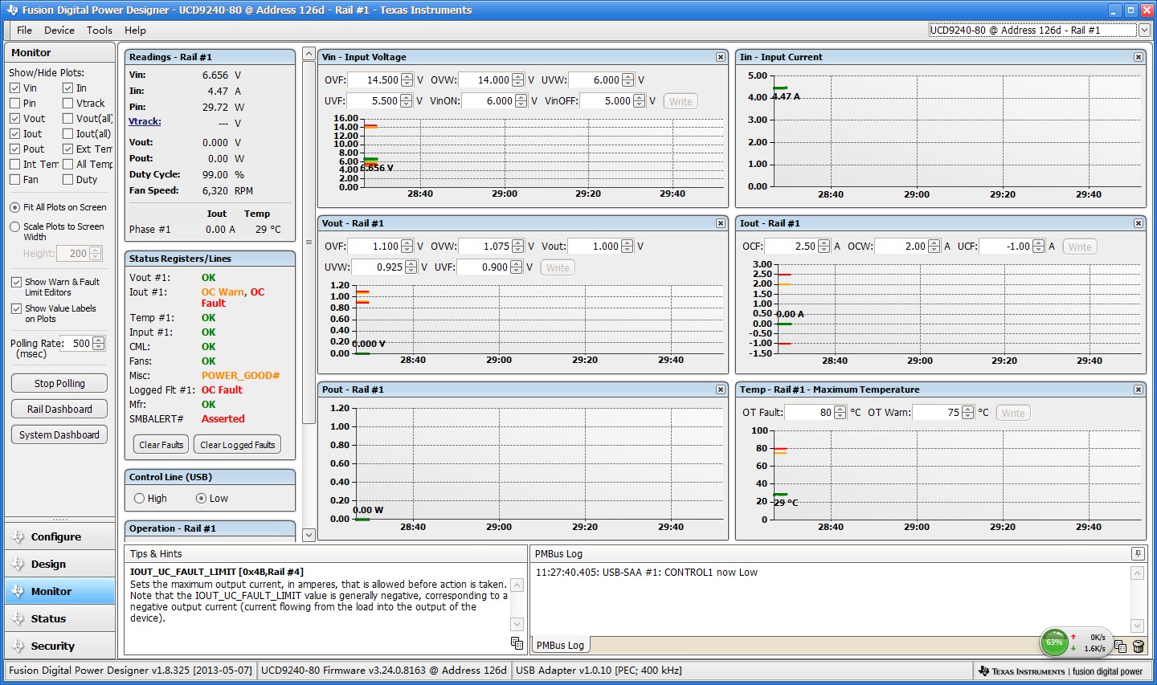1157x685 pixels.
Task: Click the OT Warn value spinner
Action: click(968, 413)
